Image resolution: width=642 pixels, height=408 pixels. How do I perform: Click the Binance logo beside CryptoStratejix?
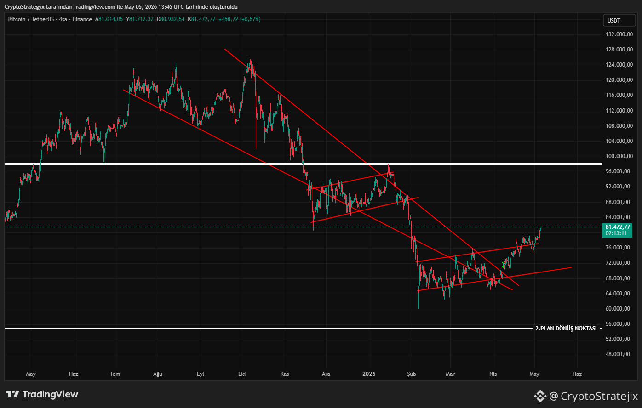(x=539, y=396)
